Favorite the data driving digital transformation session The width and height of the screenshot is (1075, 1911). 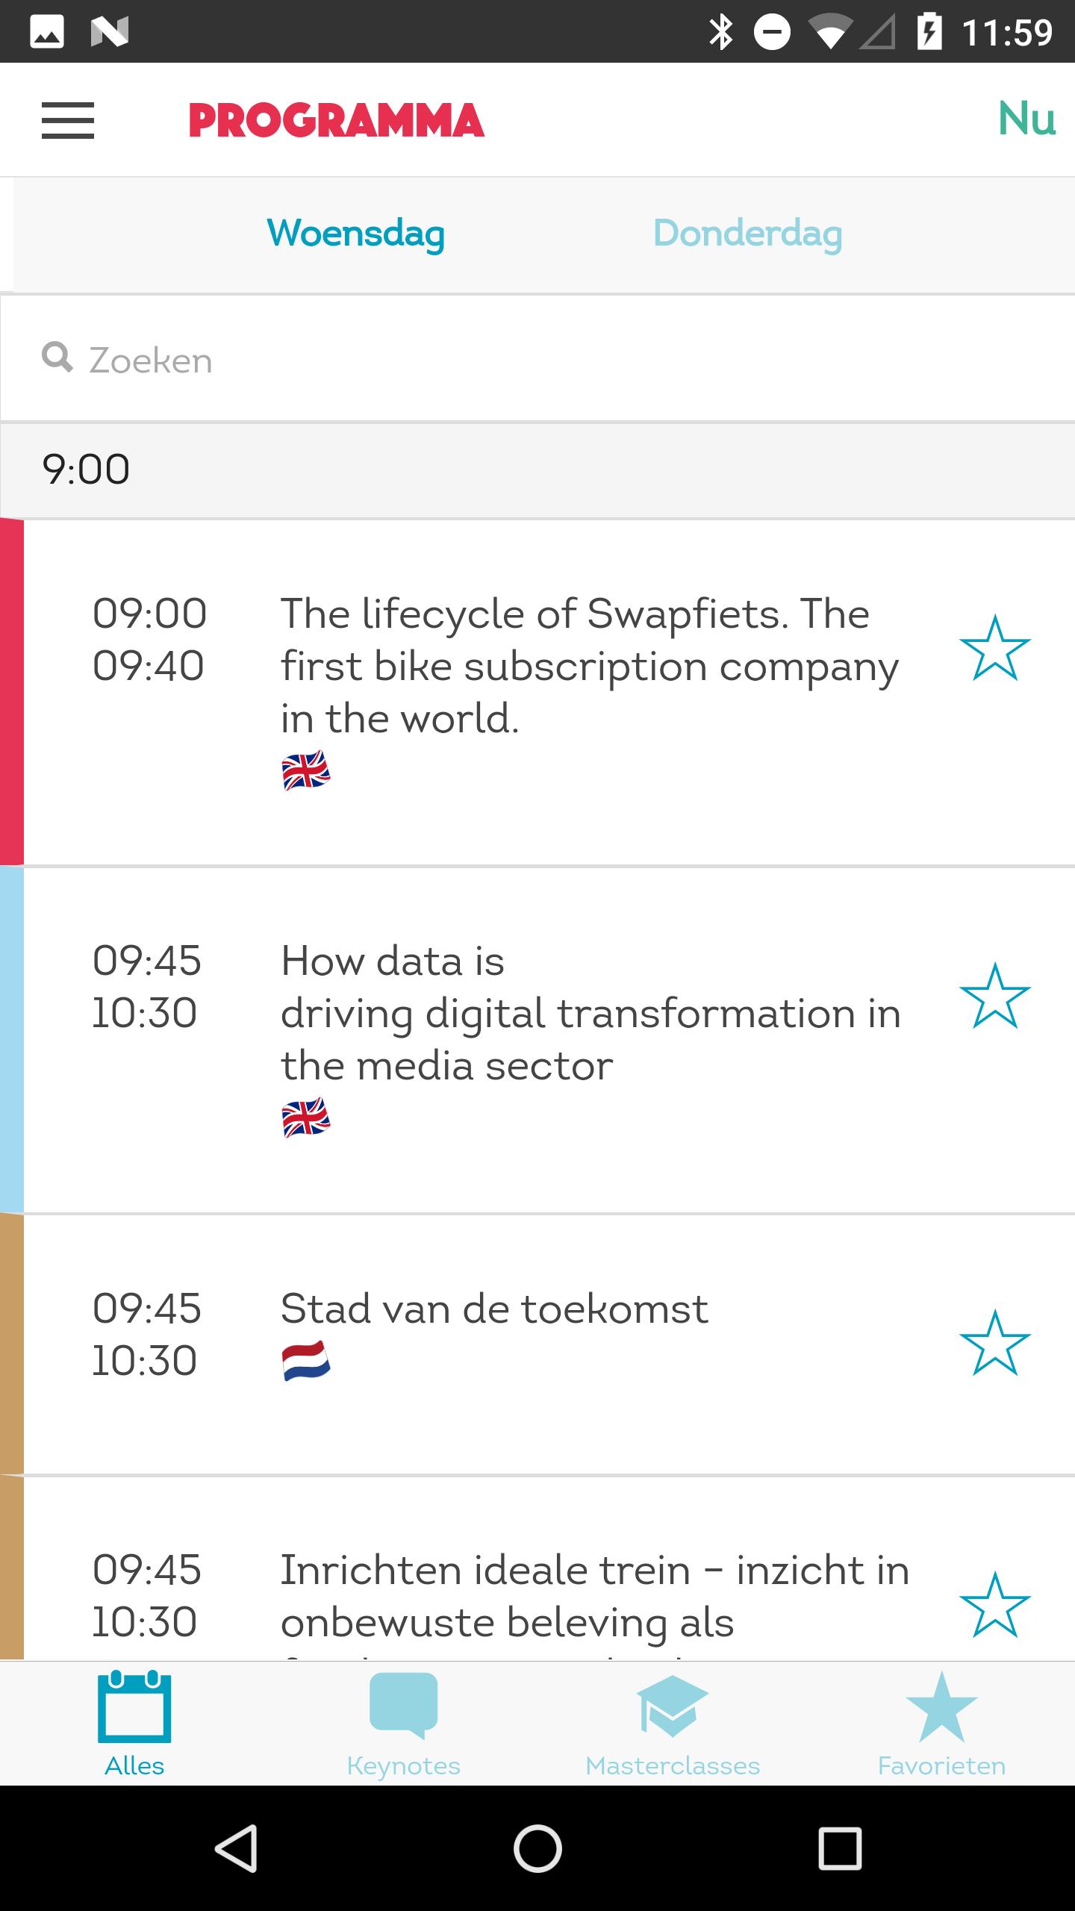[995, 995]
